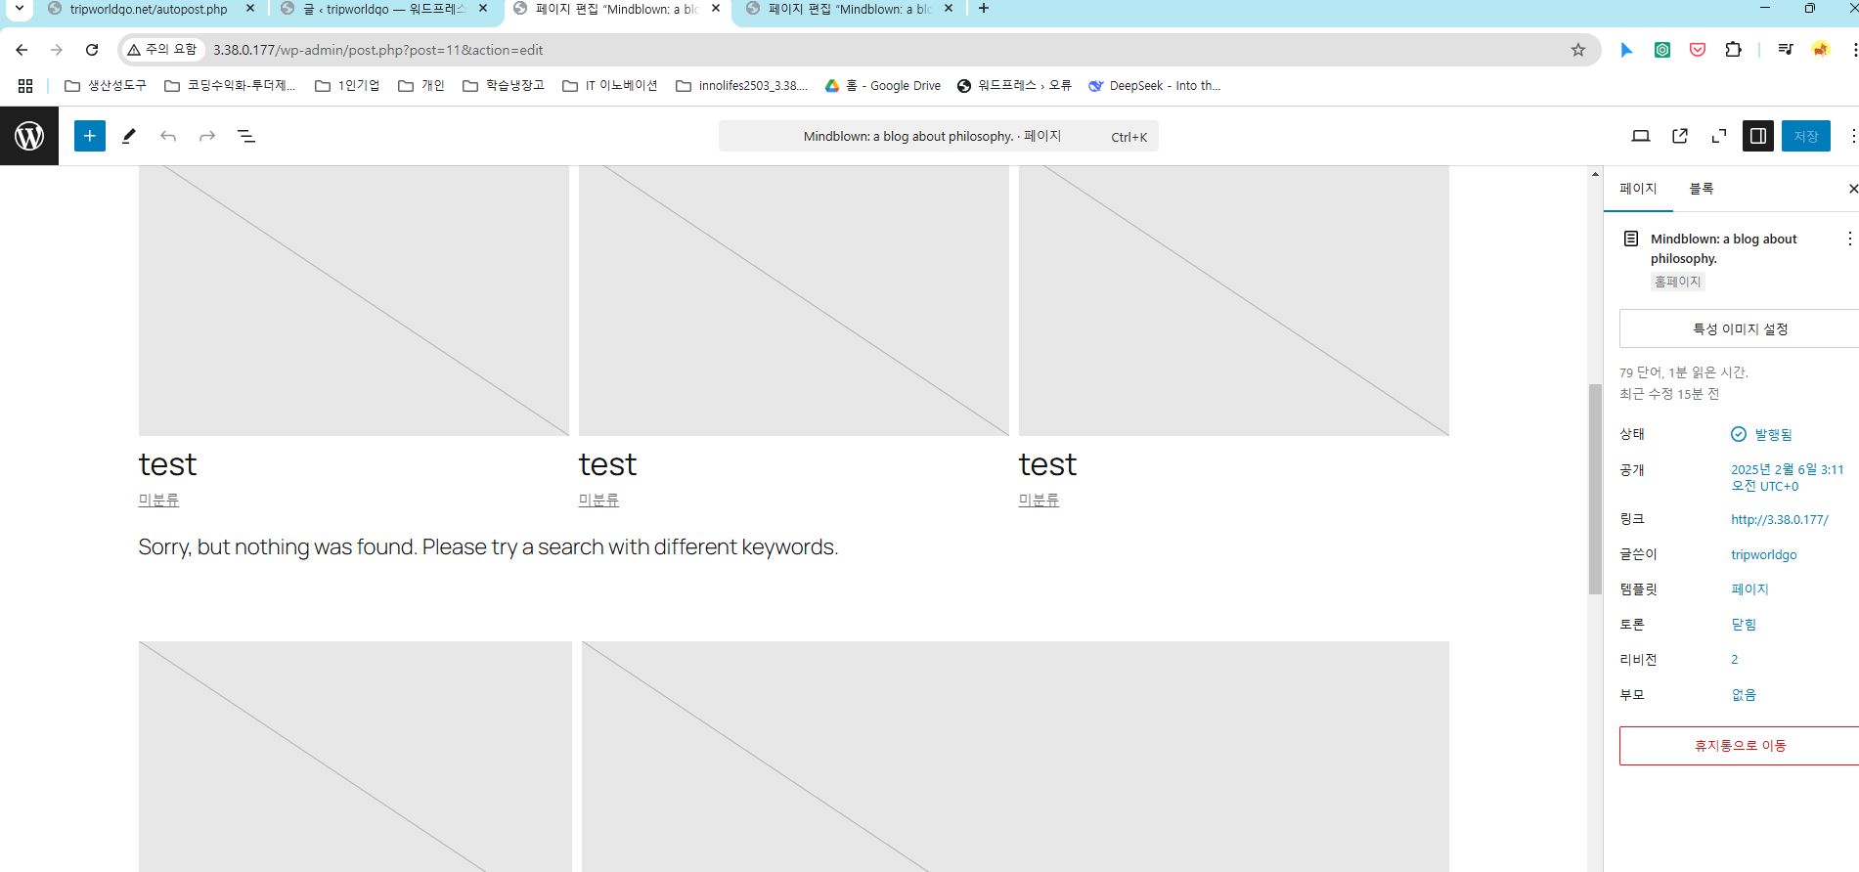Open the http://3.38.0.177/ page link
This screenshot has width=1859, height=872.
(1779, 519)
